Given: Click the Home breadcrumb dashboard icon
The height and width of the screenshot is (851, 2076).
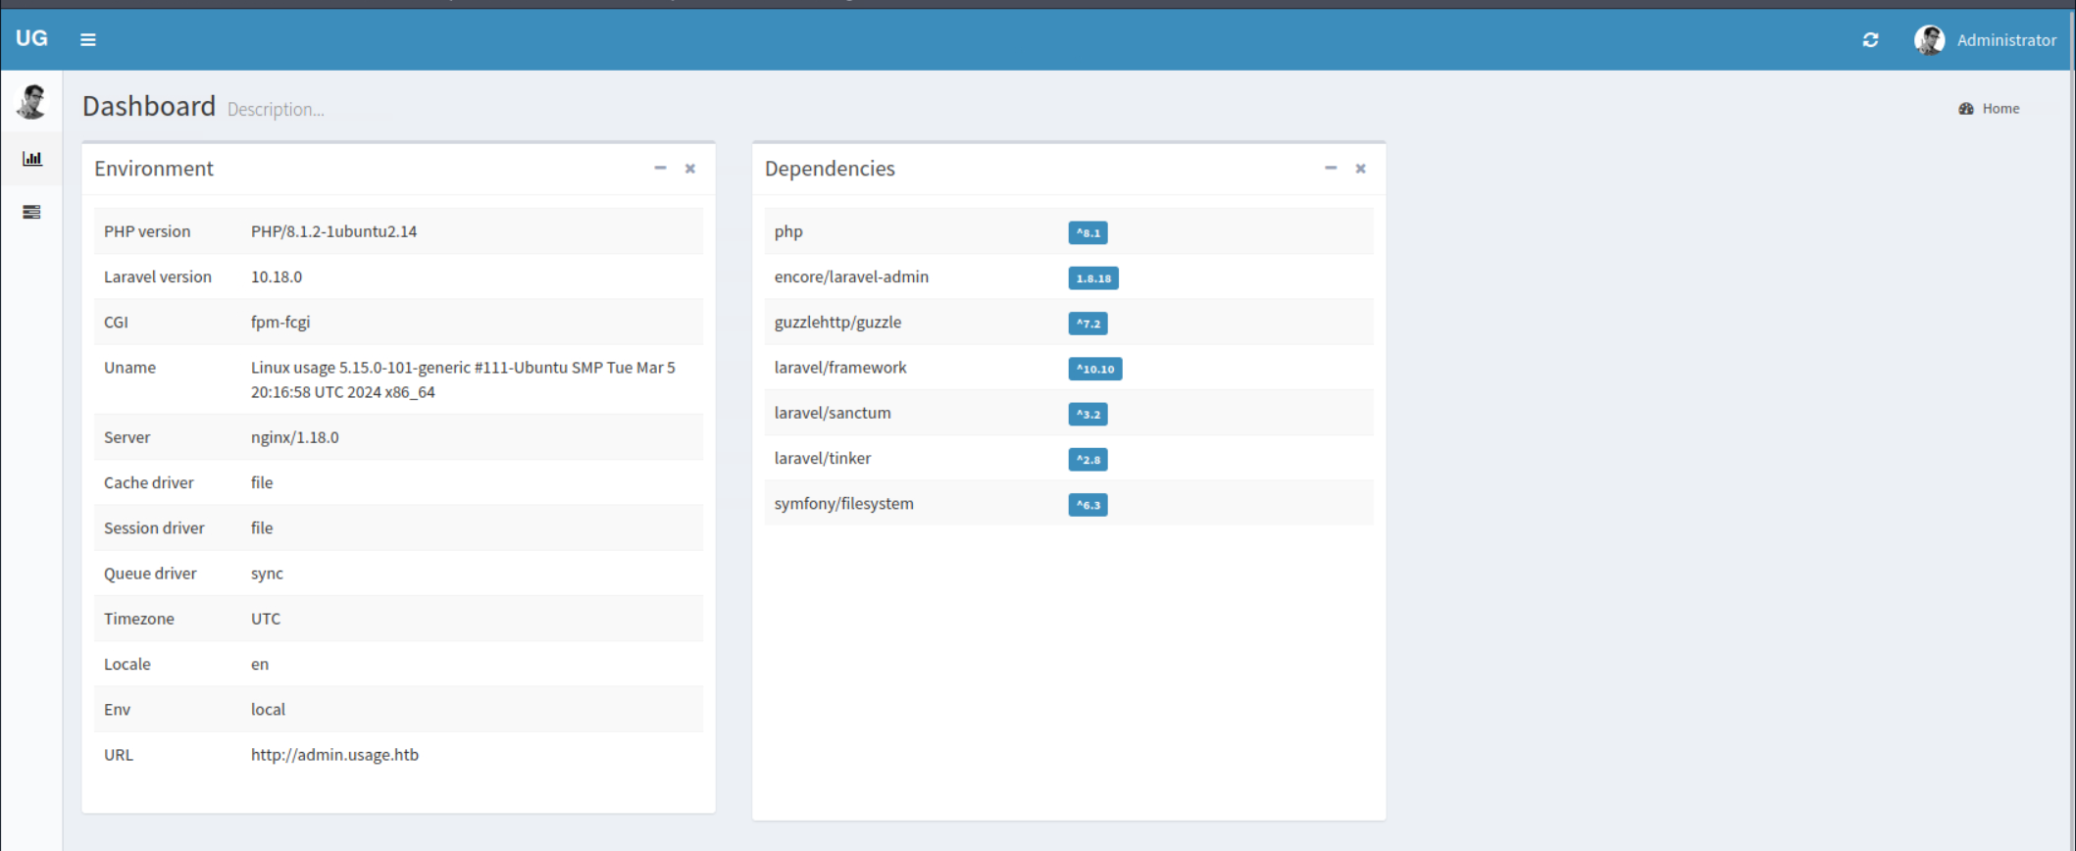Looking at the screenshot, I should coord(1965,109).
